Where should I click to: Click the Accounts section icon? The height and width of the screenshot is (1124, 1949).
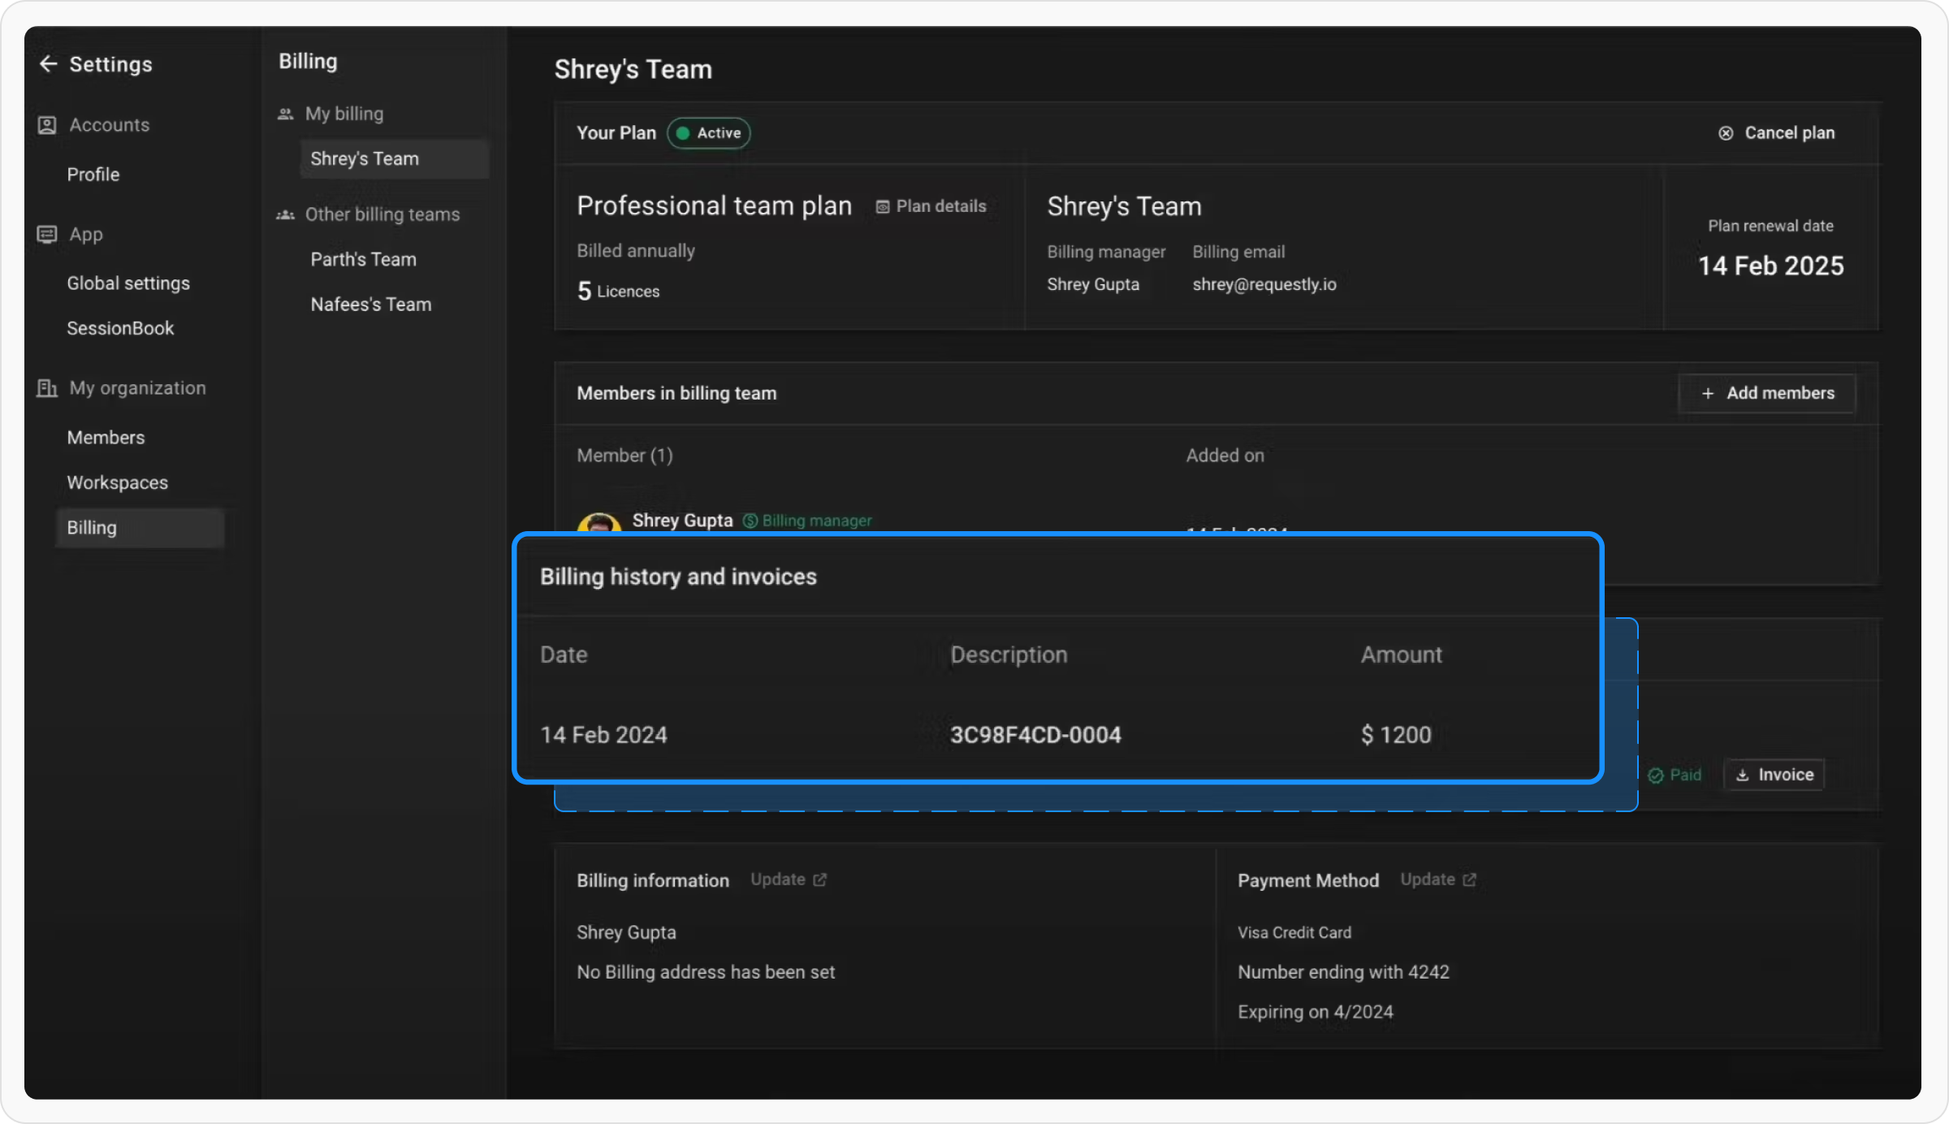point(47,125)
